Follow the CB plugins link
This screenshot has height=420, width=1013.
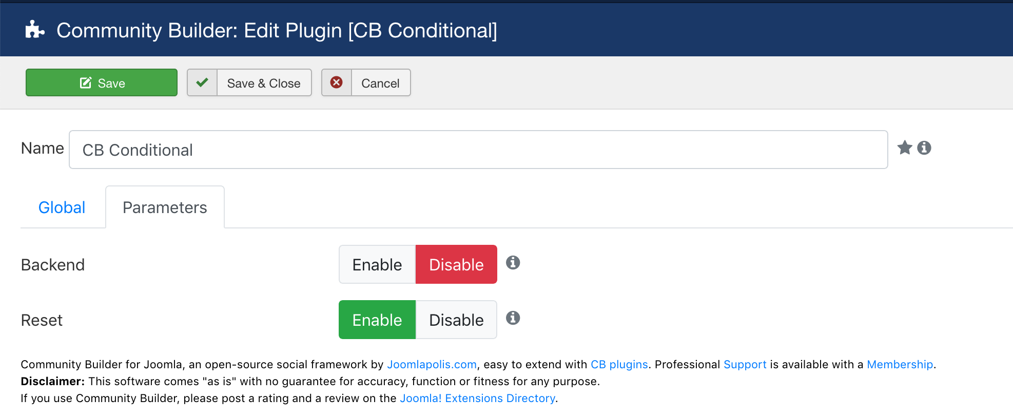pyautogui.click(x=619, y=364)
